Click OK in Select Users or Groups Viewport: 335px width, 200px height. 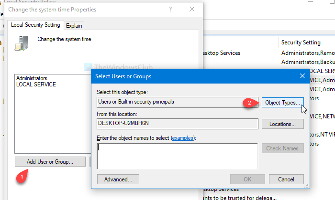click(247, 179)
